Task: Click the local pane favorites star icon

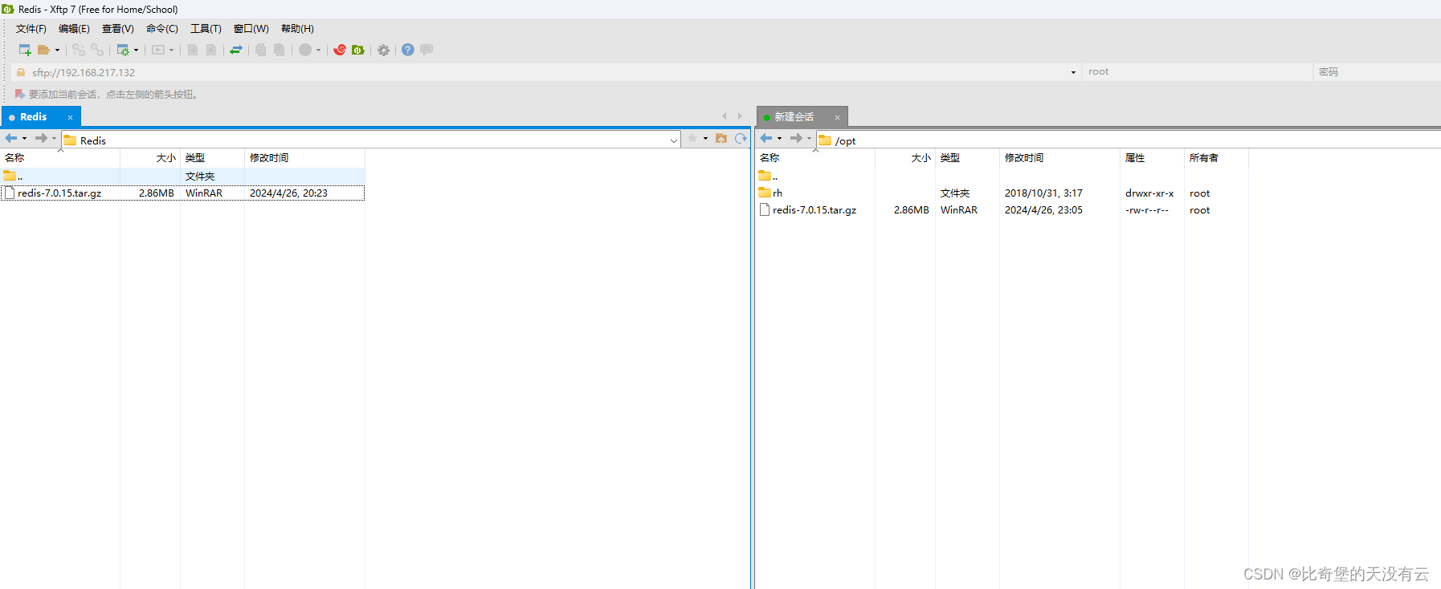Action: [x=692, y=138]
